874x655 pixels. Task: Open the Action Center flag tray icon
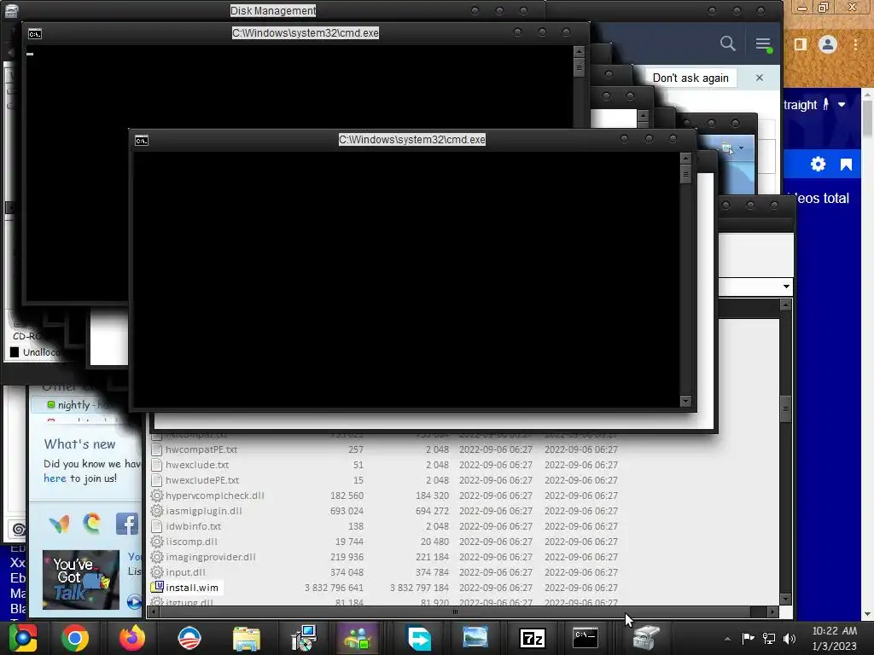[x=748, y=638]
